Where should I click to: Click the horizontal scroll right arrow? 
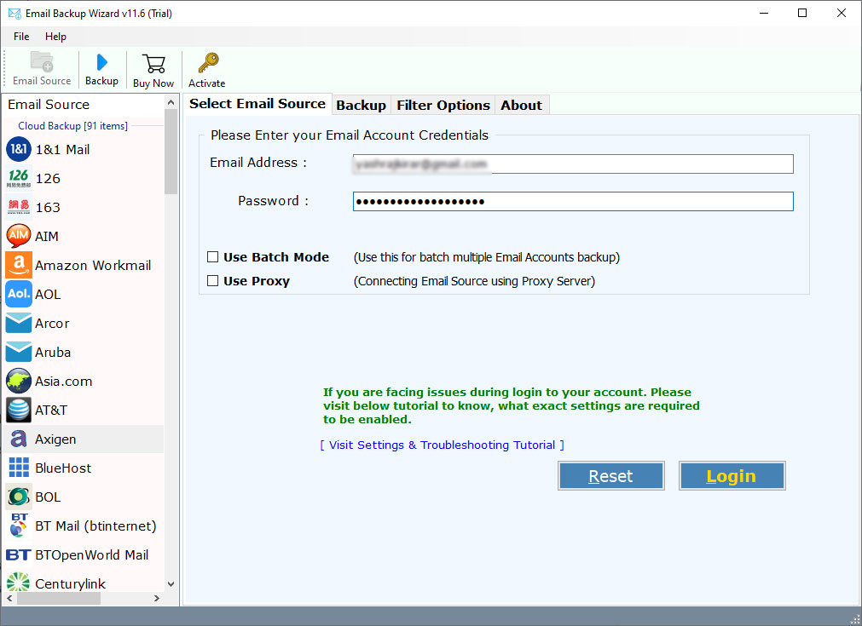click(157, 598)
